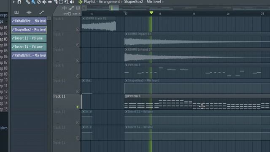Click the pattern icon above the track headers
Image resolution: width=270 pixels, height=152 pixels.
point(78,8)
